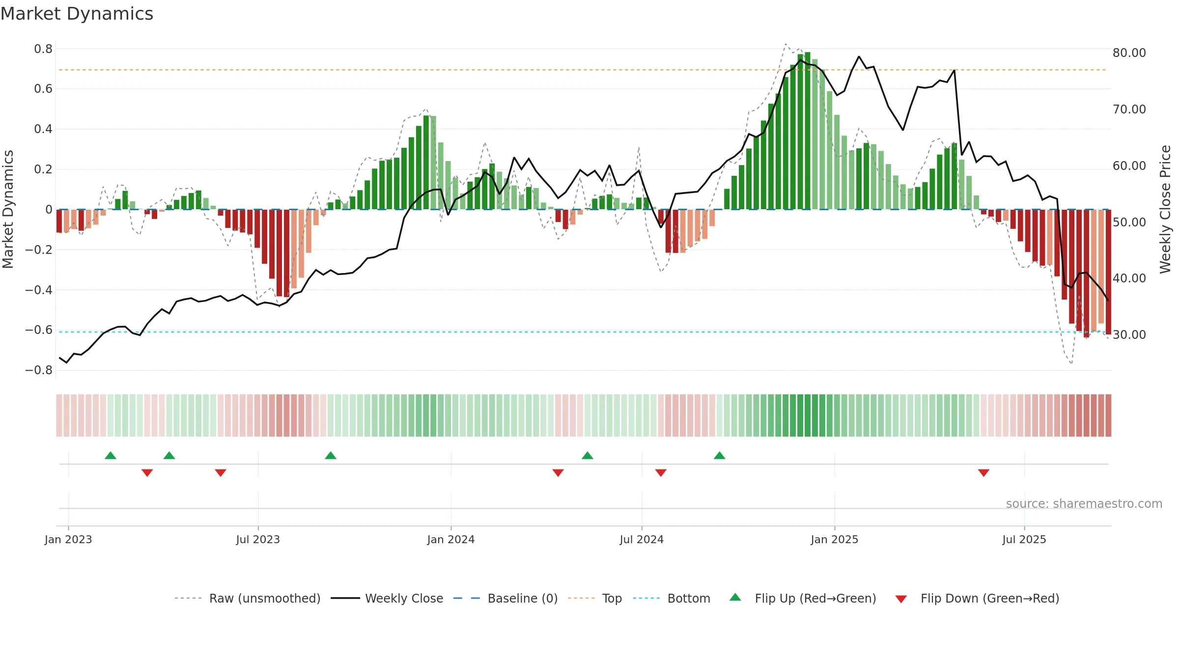Screen dimensions: 1179x663
Task: Click the Jul 2024 x-axis label
Action: pos(642,539)
